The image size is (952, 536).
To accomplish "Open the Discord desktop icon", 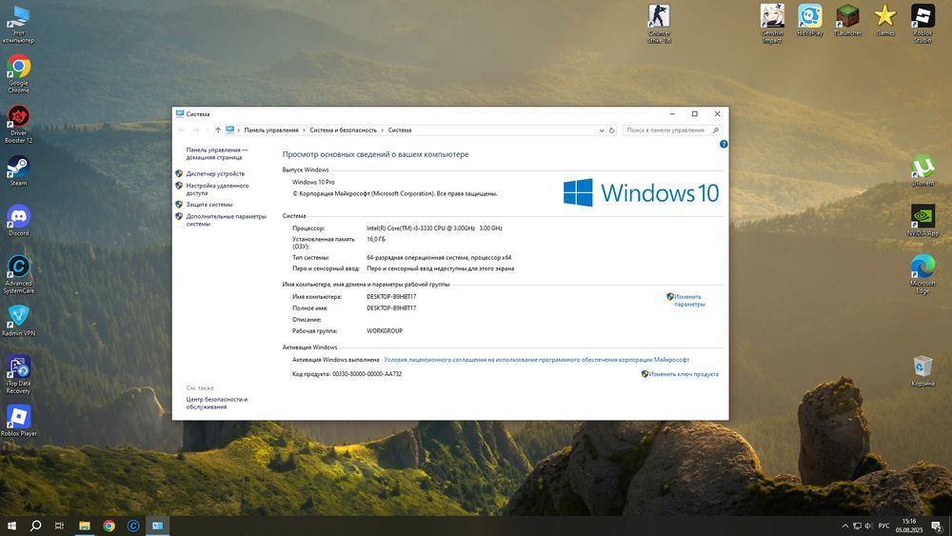I will (x=18, y=220).
